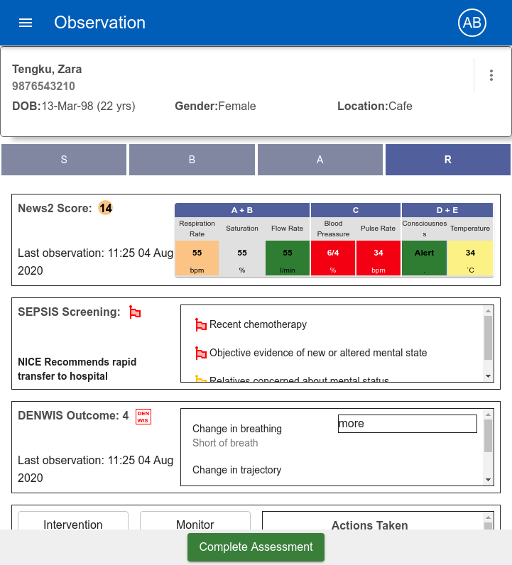Image resolution: width=512 pixels, height=565 pixels.
Task: Click the Gender:Female text
Action: click(x=215, y=106)
